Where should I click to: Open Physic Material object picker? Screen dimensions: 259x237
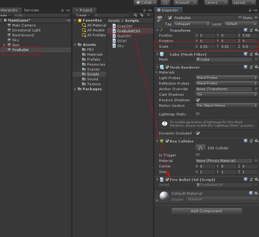click(x=256, y=161)
